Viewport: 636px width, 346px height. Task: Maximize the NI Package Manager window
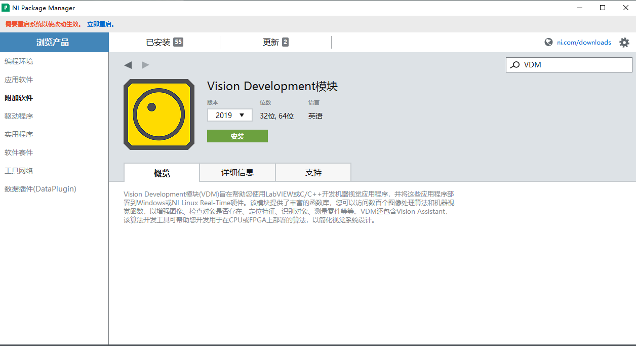point(603,8)
